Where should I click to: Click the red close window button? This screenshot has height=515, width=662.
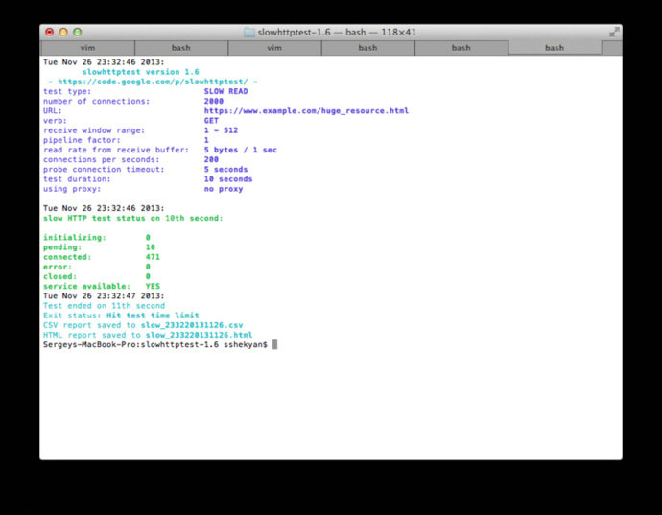pos(49,32)
